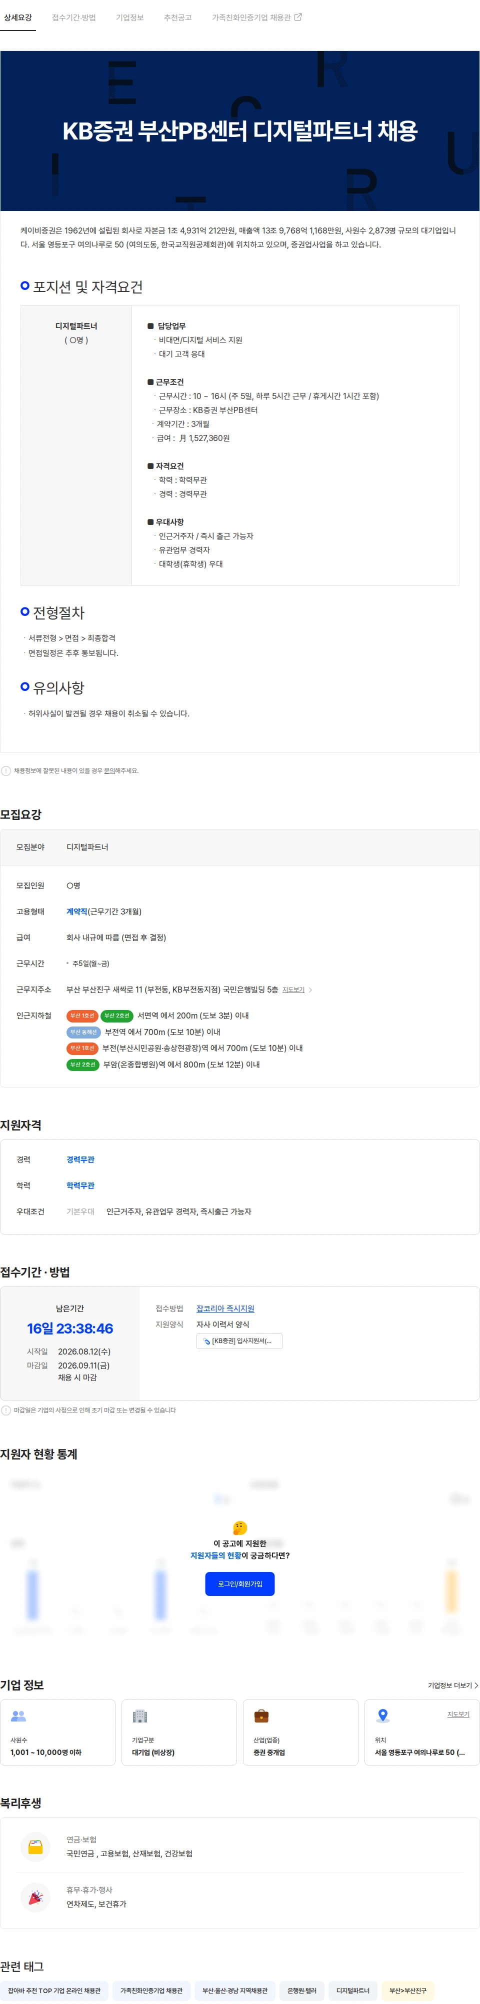Click the 문의 link under job details
480x2004 pixels.
coord(109,771)
